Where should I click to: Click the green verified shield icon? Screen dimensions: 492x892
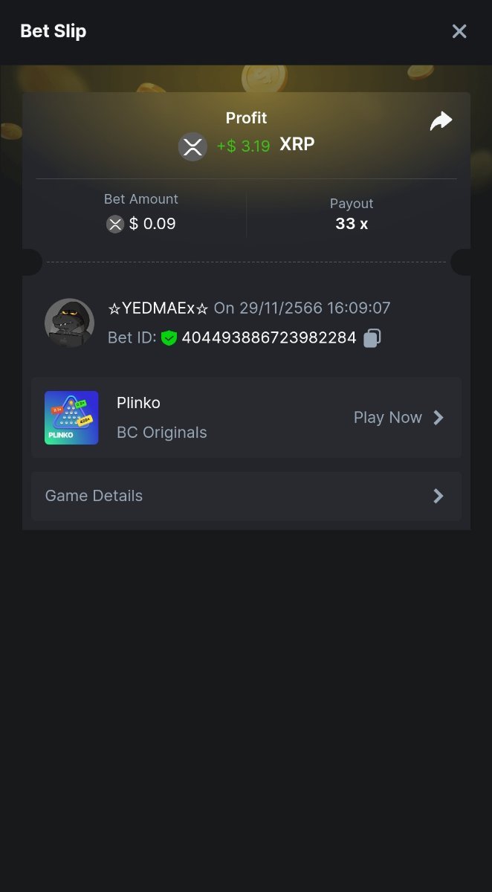(x=169, y=338)
